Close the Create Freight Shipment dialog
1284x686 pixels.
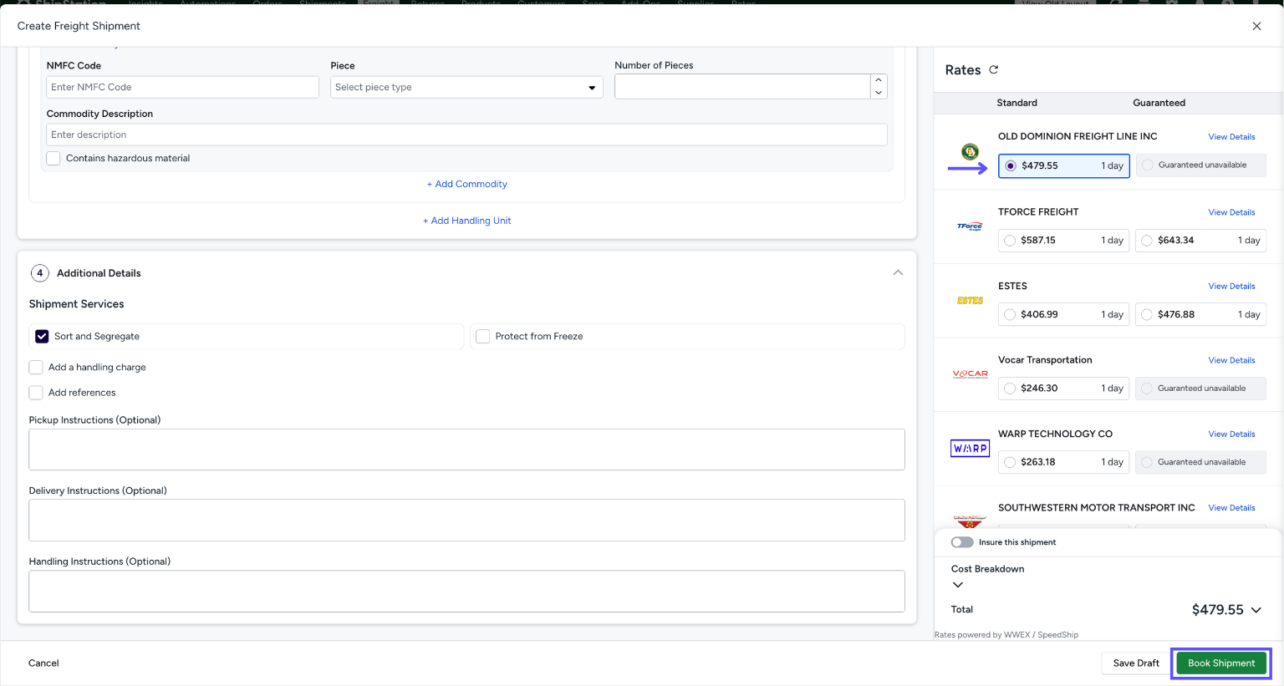coord(1256,26)
